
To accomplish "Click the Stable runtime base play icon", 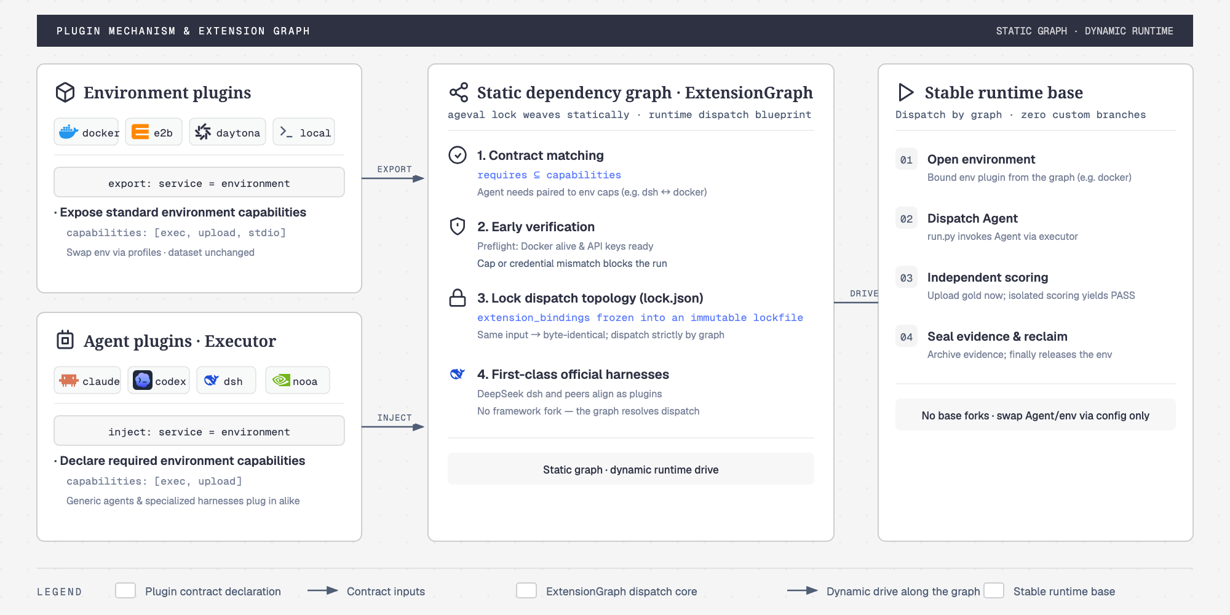I will click(x=906, y=92).
